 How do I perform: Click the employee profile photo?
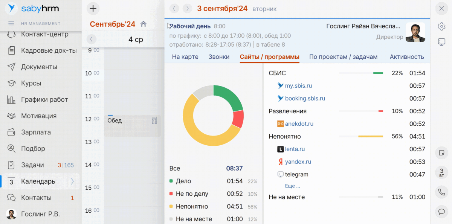click(415, 32)
